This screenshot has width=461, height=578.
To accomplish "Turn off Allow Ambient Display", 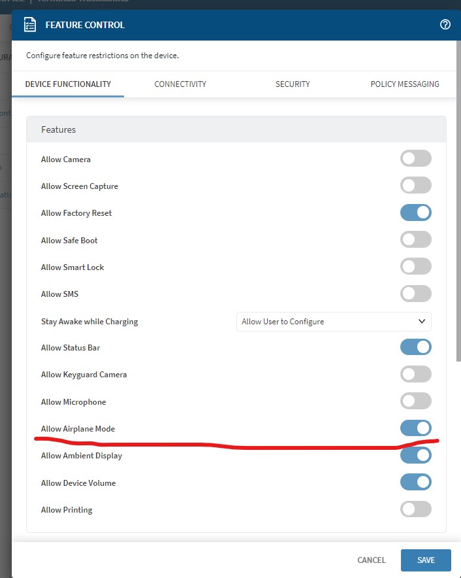I will 416,456.
